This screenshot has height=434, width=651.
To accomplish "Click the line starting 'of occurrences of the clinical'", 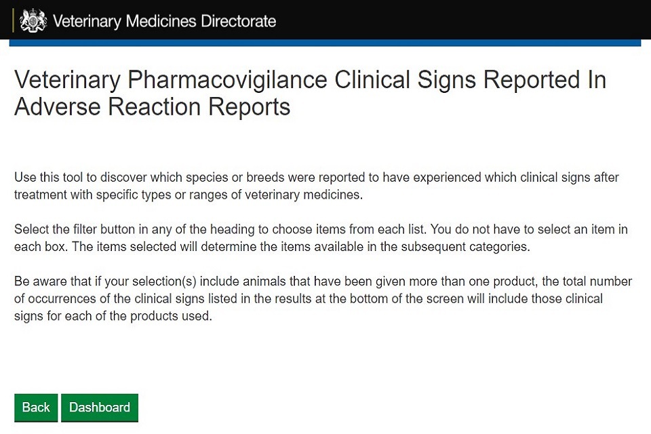I will [x=309, y=298].
